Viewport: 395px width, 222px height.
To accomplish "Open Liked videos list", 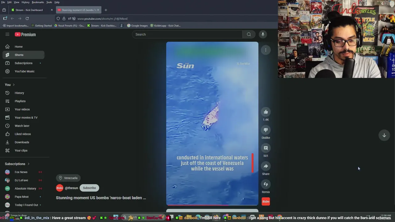I will click(x=23, y=134).
